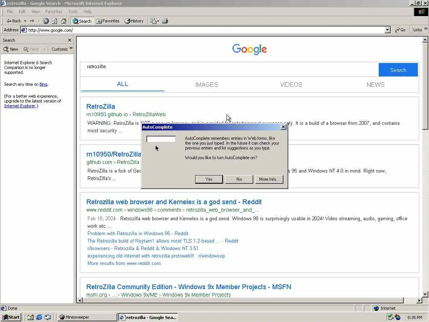This screenshot has height=322, width=429.
Task: Click the Stop loading icon
Action: 46,21
